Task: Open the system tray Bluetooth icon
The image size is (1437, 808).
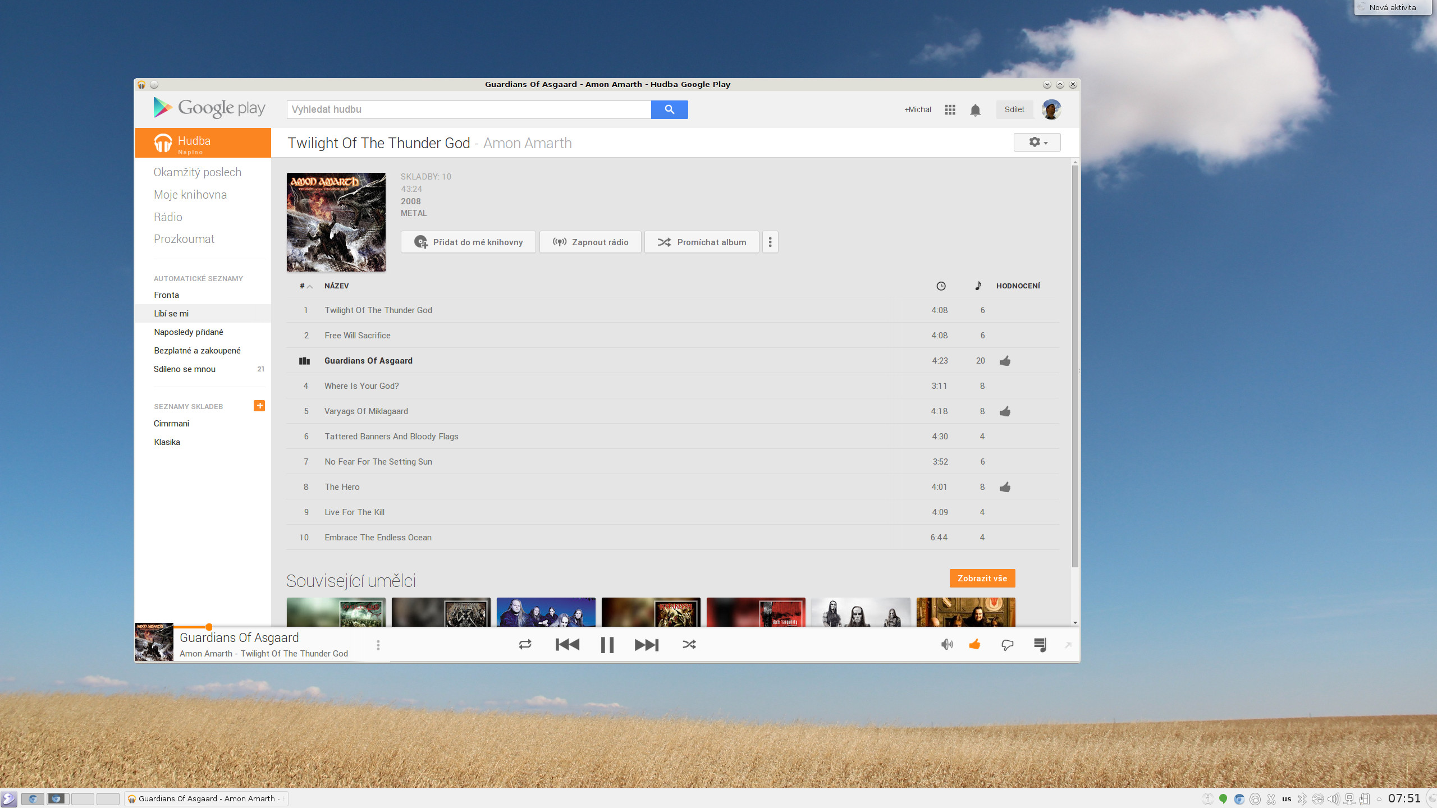Action: (x=1302, y=798)
